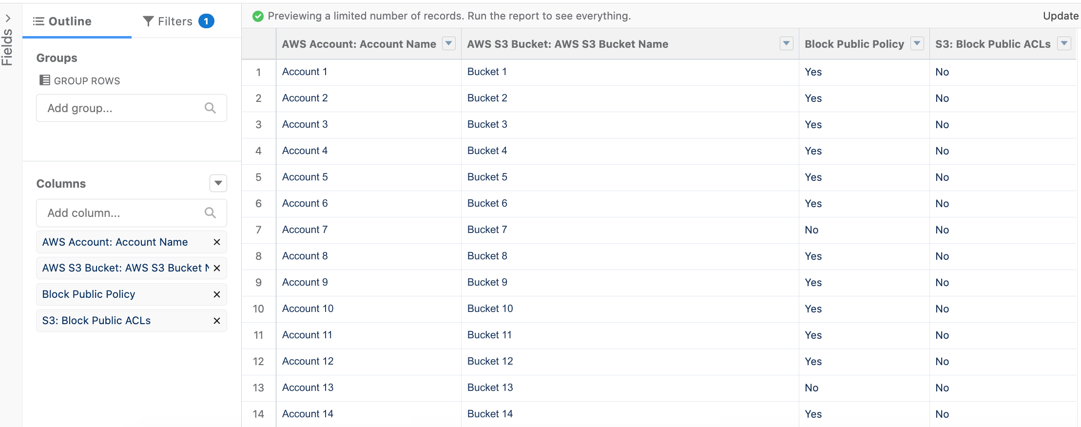1081x427 pixels.
Task: Open the Block Public Policy header dropdown
Action: pyautogui.click(x=918, y=44)
